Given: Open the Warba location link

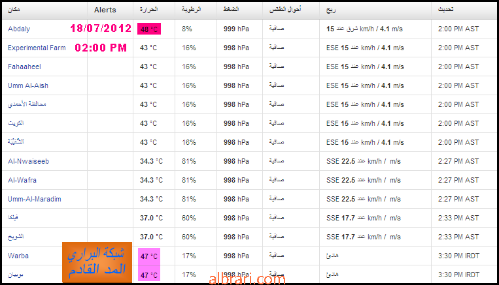Looking at the screenshot, I should pos(18,256).
